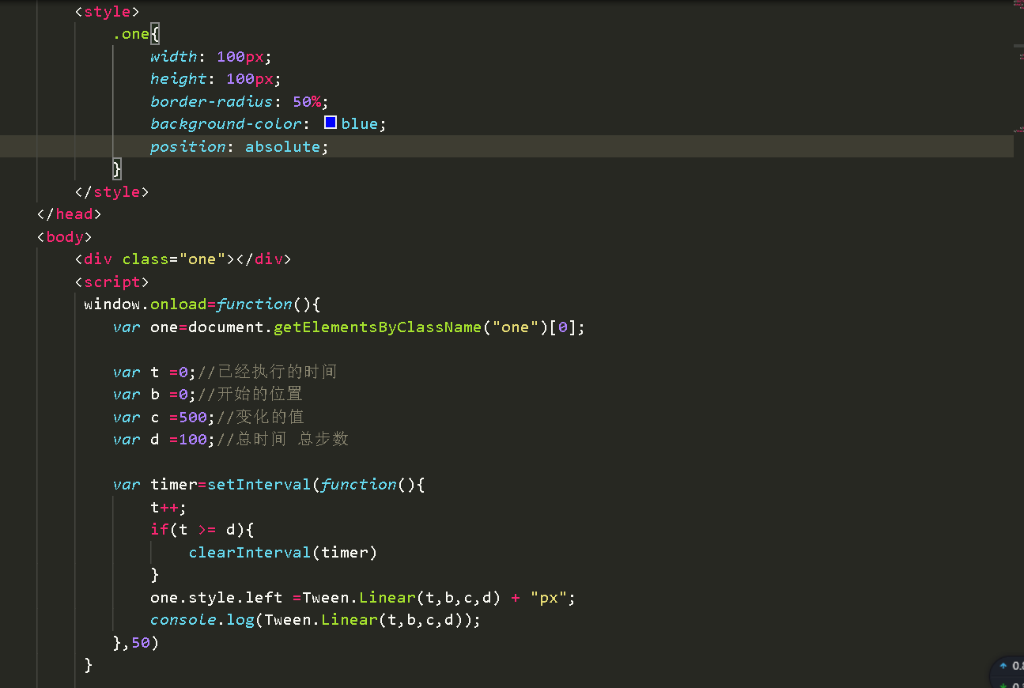
Task: Click the blue upload-speed arrow icon
Action: tap(1003, 665)
